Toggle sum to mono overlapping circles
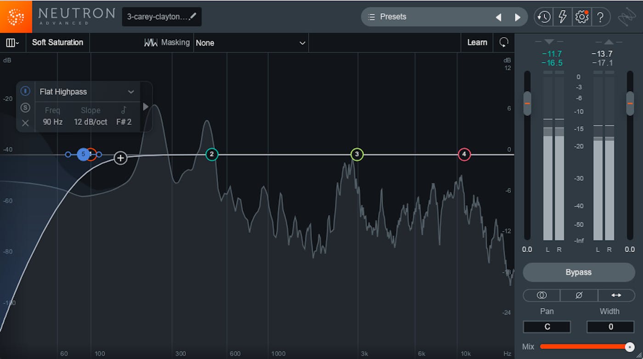Screen dimensions: 643x359 click(x=541, y=295)
